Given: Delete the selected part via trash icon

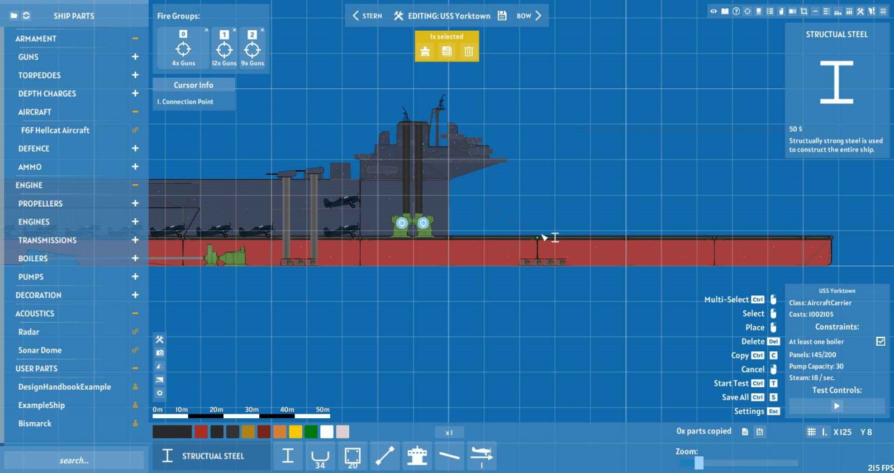Looking at the screenshot, I should click(x=468, y=51).
